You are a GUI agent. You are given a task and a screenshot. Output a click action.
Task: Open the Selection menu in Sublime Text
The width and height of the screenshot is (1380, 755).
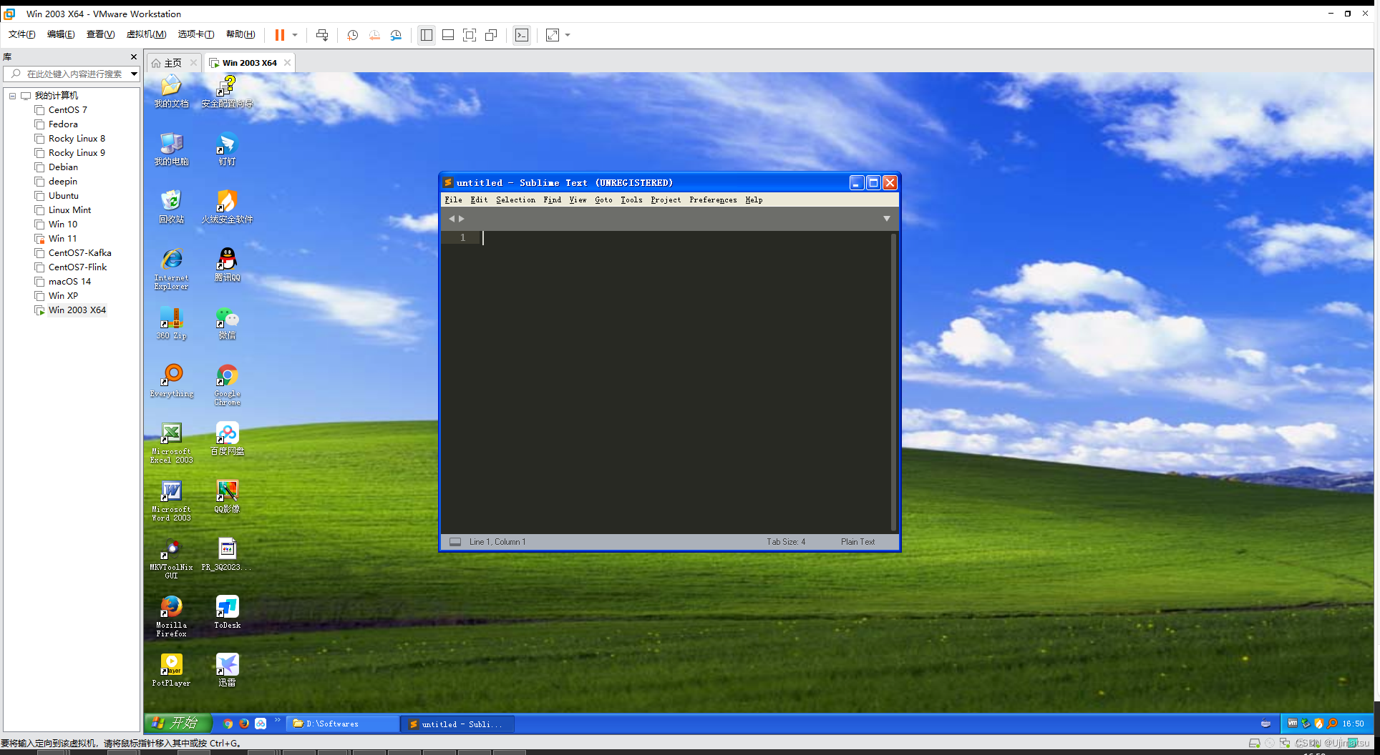pos(515,200)
